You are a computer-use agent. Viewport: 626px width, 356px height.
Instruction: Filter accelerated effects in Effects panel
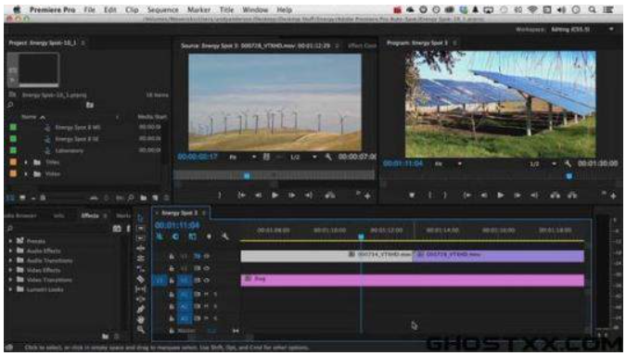[x=117, y=228]
